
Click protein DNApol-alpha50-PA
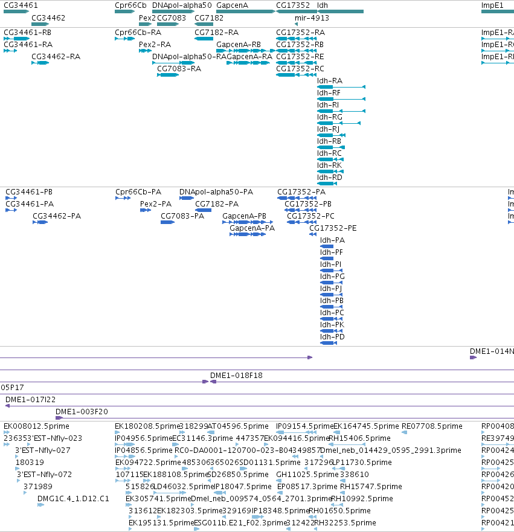point(186,198)
